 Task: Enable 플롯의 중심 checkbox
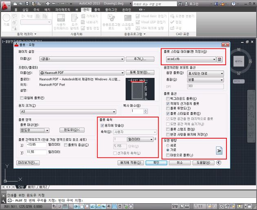tap(66, 145)
